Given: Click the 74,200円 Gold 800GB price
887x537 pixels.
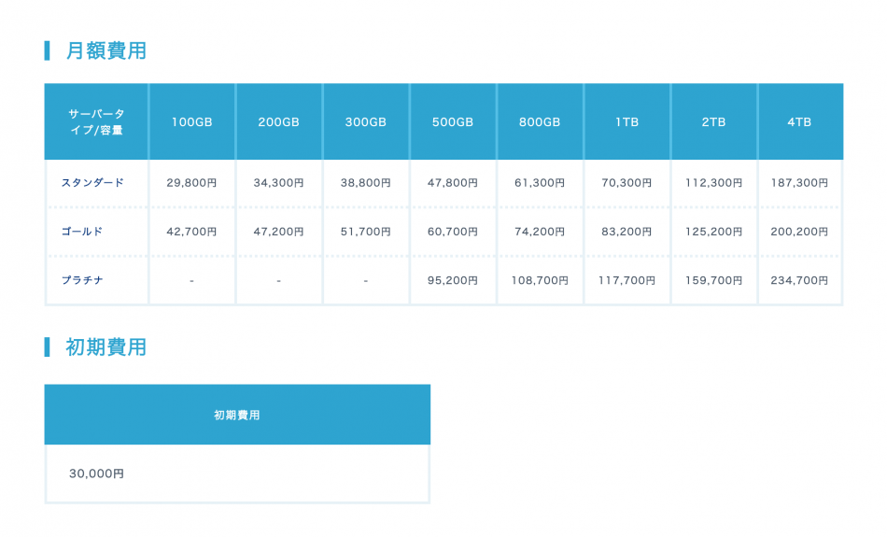Looking at the screenshot, I should pos(540,232).
